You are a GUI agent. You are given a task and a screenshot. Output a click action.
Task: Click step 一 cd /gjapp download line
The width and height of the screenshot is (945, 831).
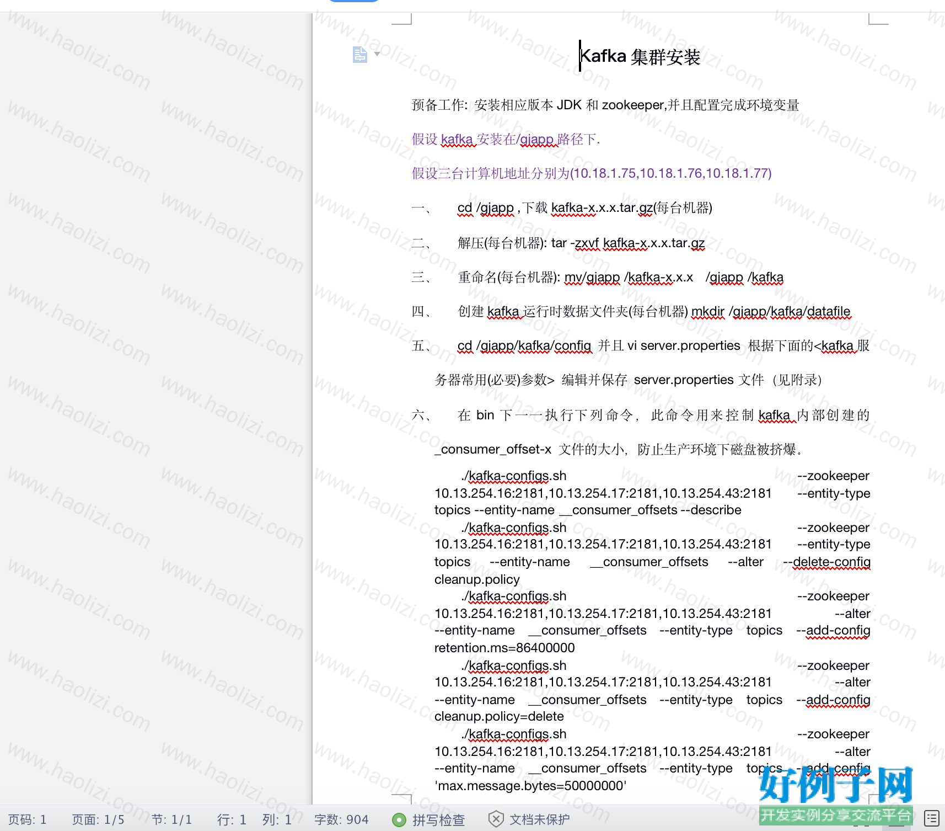562,208
